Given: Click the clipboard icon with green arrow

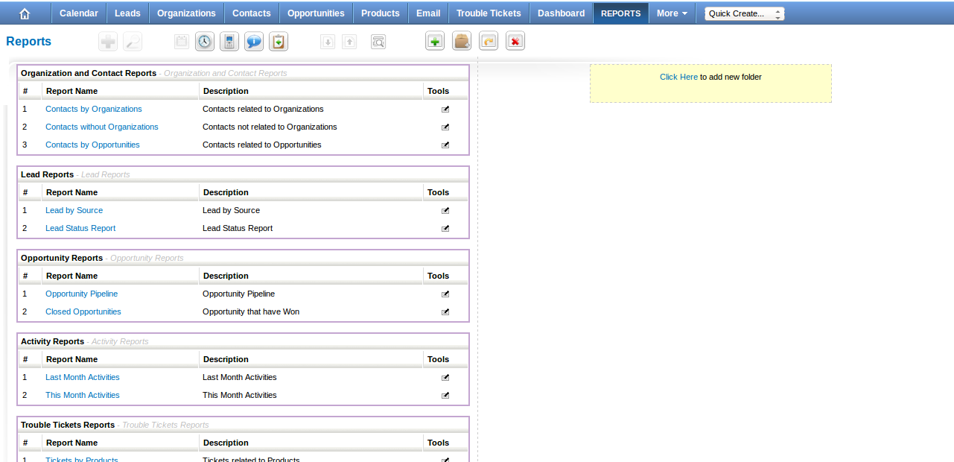Looking at the screenshot, I should (278, 42).
